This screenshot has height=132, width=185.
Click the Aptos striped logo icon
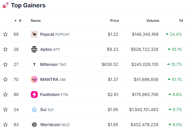pyautogui.click(x=34, y=49)
